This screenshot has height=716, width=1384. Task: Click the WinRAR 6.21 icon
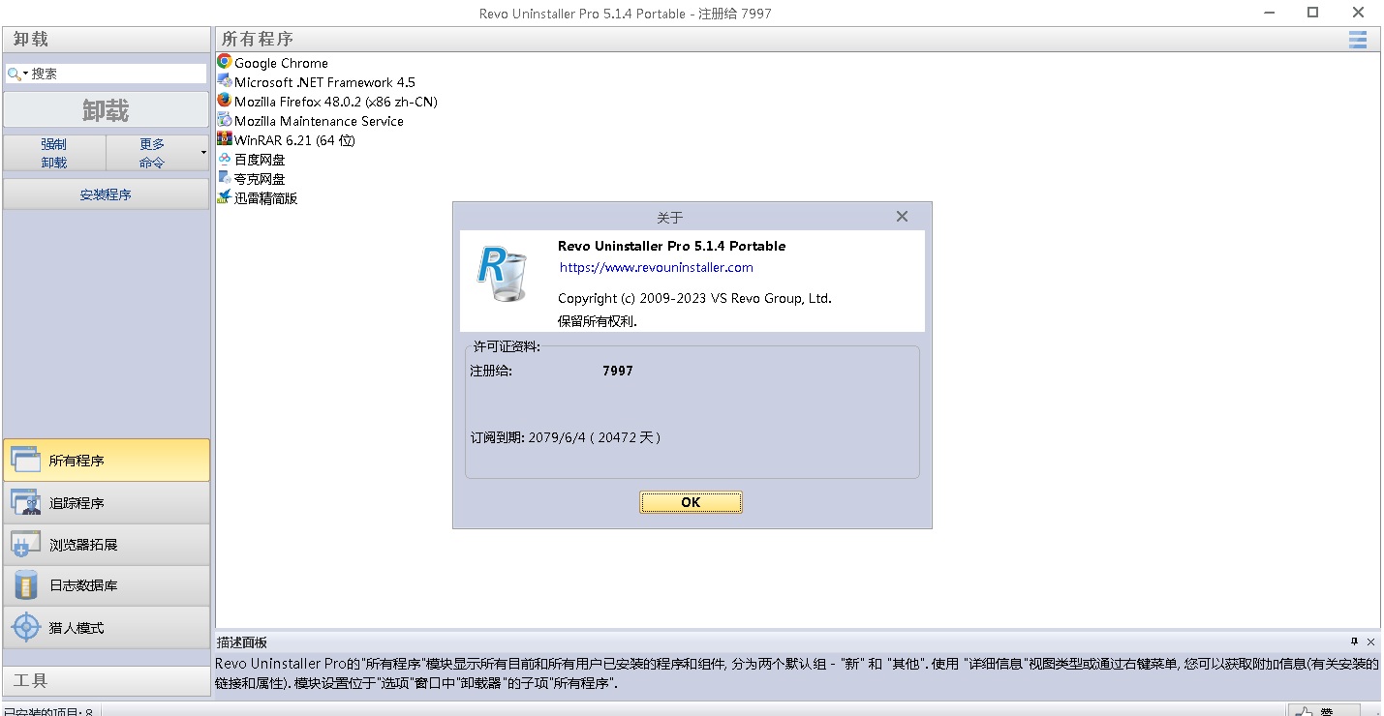click(x=225, y=139)
